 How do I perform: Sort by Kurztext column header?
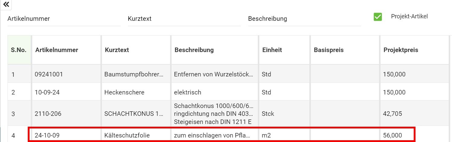pyautogui.click(x=117, y=50)
